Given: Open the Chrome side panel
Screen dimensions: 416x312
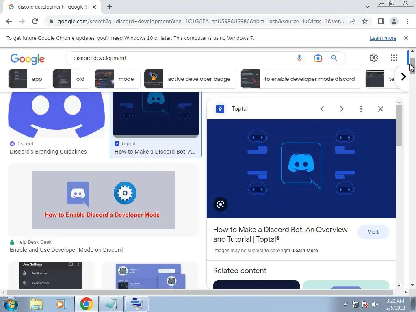Looking at the screenshot, I should 381,21.
